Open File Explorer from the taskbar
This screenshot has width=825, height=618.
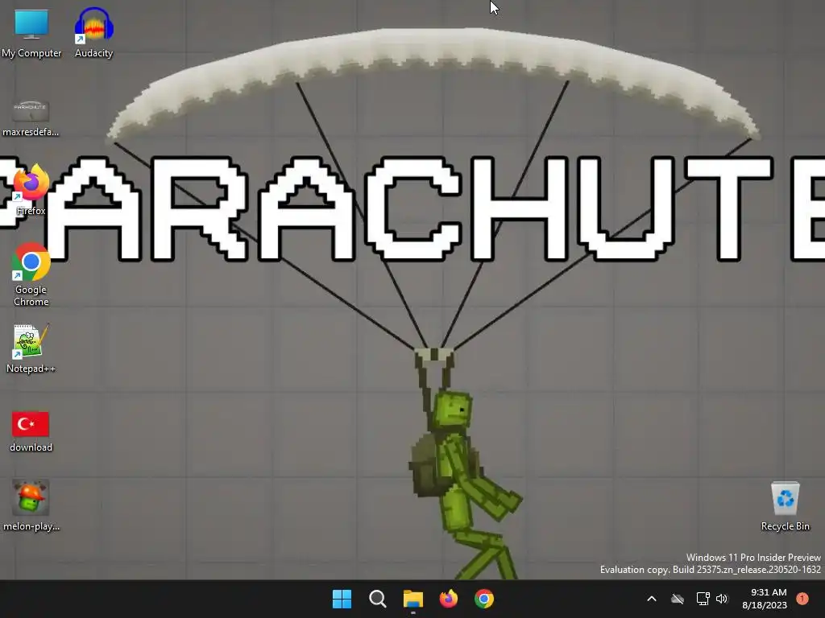coord(413,599)
